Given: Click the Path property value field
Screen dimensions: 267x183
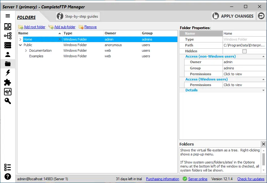Looking at the screenshot, I should click(245, 45).
